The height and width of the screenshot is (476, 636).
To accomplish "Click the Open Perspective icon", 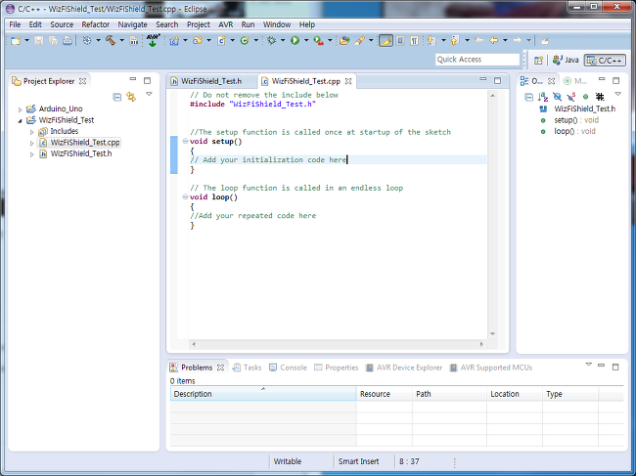I will pyautogui.click(x=538, y=61).
